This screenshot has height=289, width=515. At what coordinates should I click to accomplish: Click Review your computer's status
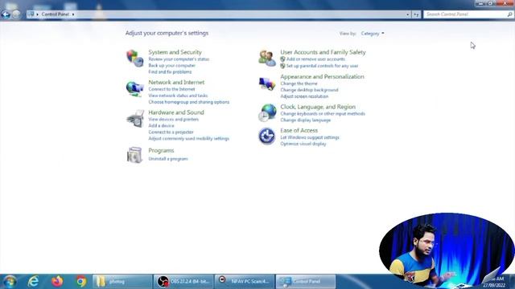pyautogui.click(x=179, y=59)
